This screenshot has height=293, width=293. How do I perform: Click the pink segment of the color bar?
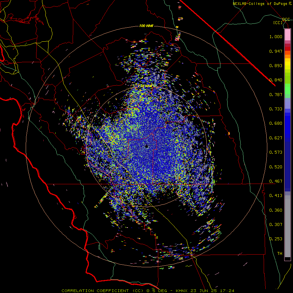pos(287,35)
